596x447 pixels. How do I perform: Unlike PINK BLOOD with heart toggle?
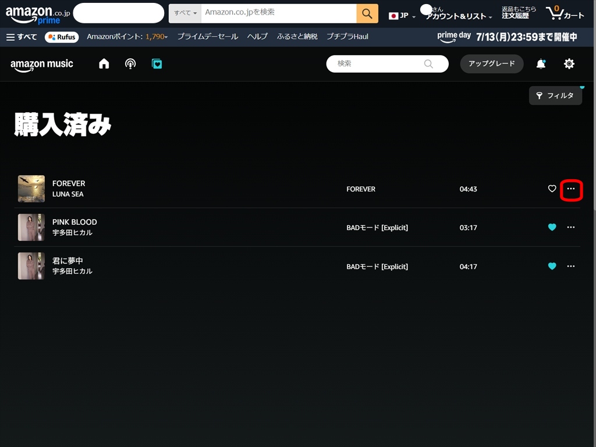[552, 228]
